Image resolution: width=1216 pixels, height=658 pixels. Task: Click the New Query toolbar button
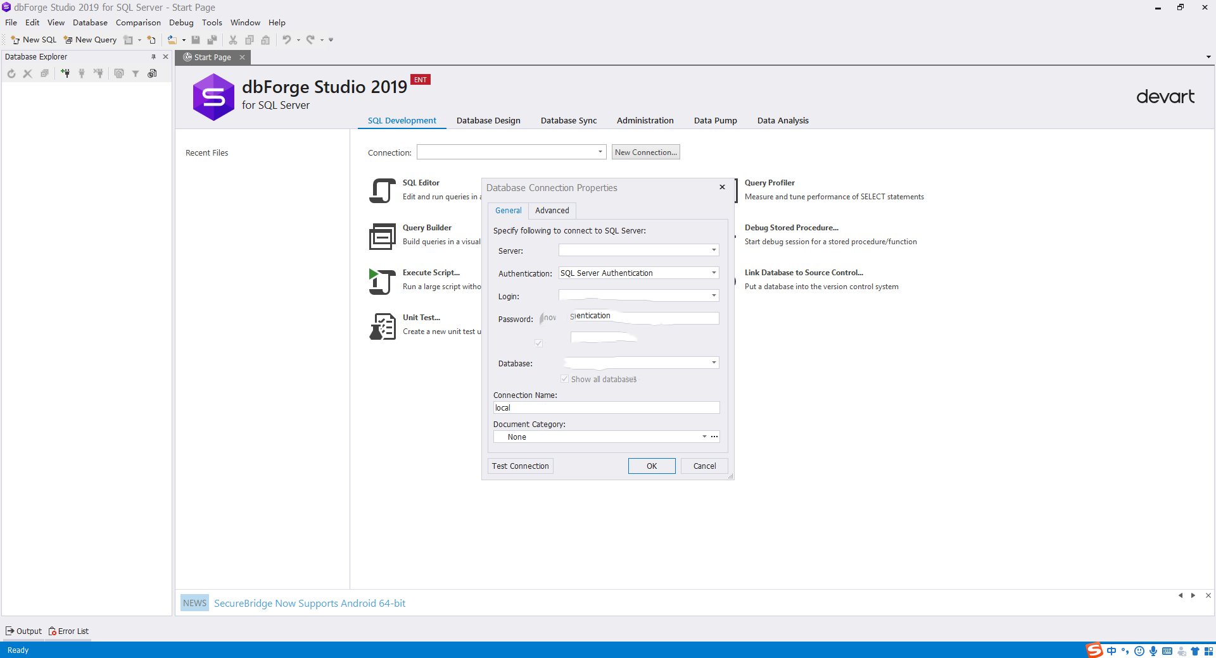pyautogui.click(x=90, y=40)
